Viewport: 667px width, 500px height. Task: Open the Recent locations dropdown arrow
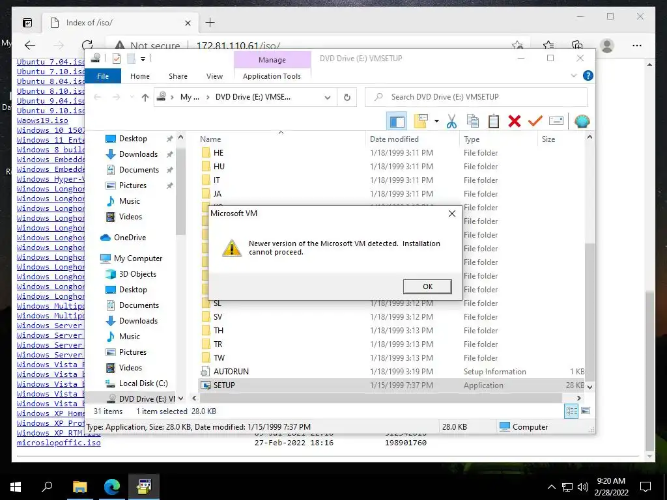tap(132, 98)
